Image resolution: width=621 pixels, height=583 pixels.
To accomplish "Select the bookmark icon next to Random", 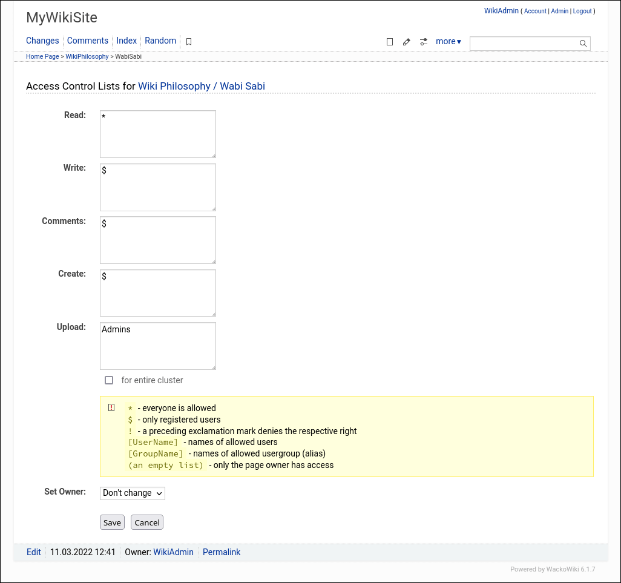I will click(188, 42).
